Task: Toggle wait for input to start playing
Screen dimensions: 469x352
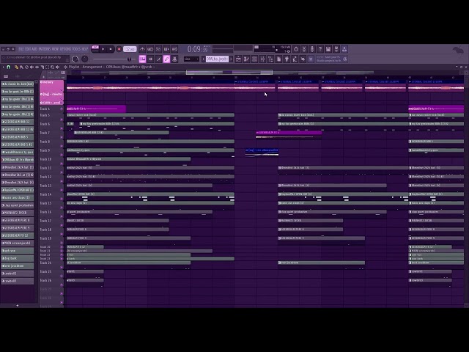Action: 150,49
